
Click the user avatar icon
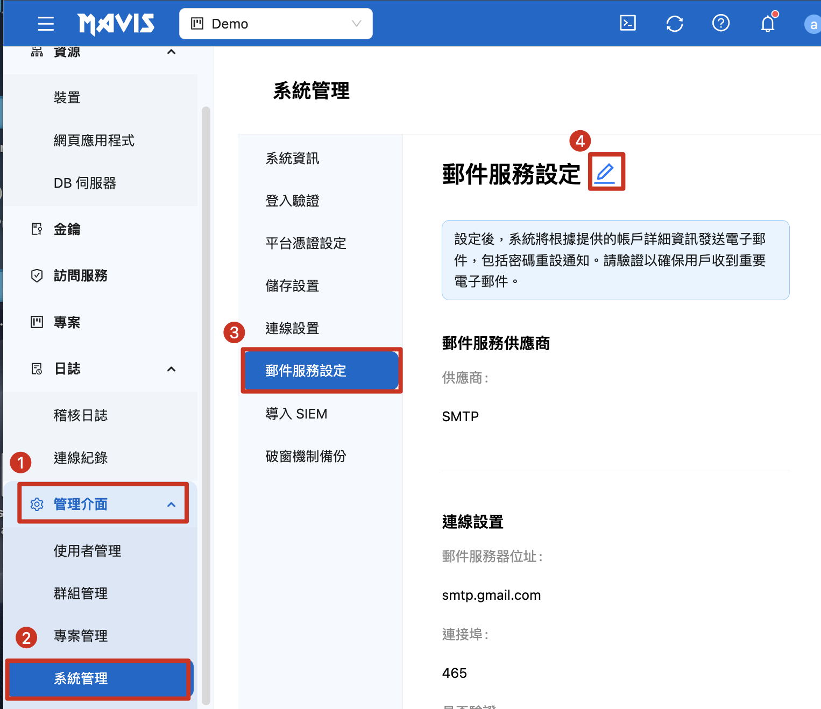(812, 25)
